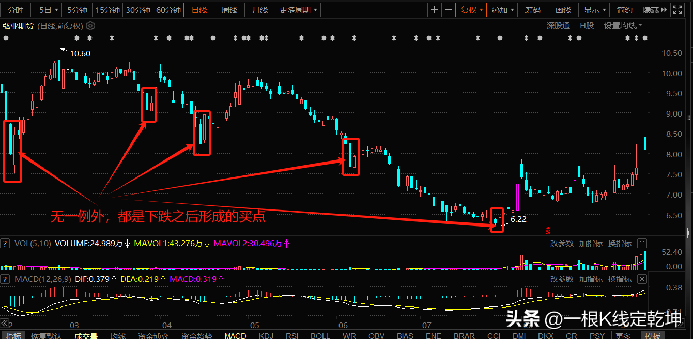Expand the 显示 display dropdown

(x=594, y=10)
